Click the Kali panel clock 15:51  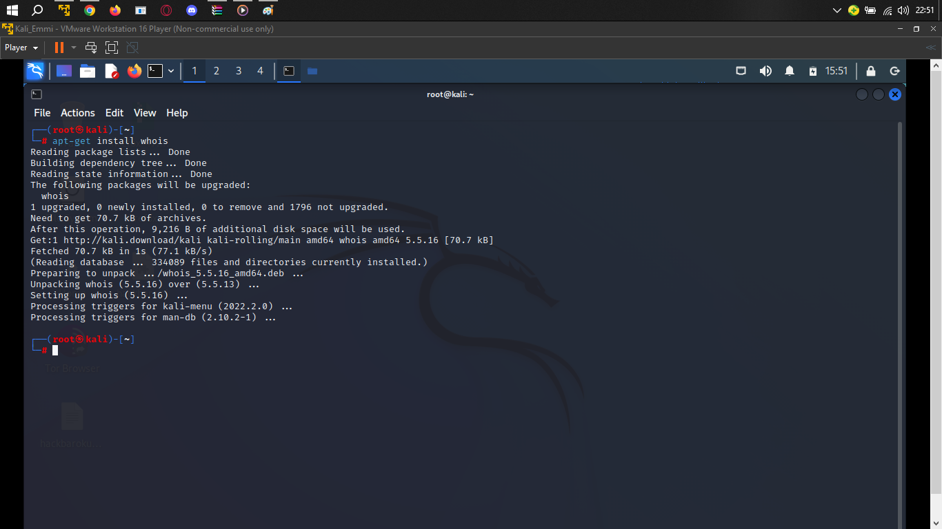836,71
